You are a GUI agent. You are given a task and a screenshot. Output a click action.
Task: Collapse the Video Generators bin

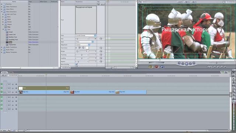point(1,11)
